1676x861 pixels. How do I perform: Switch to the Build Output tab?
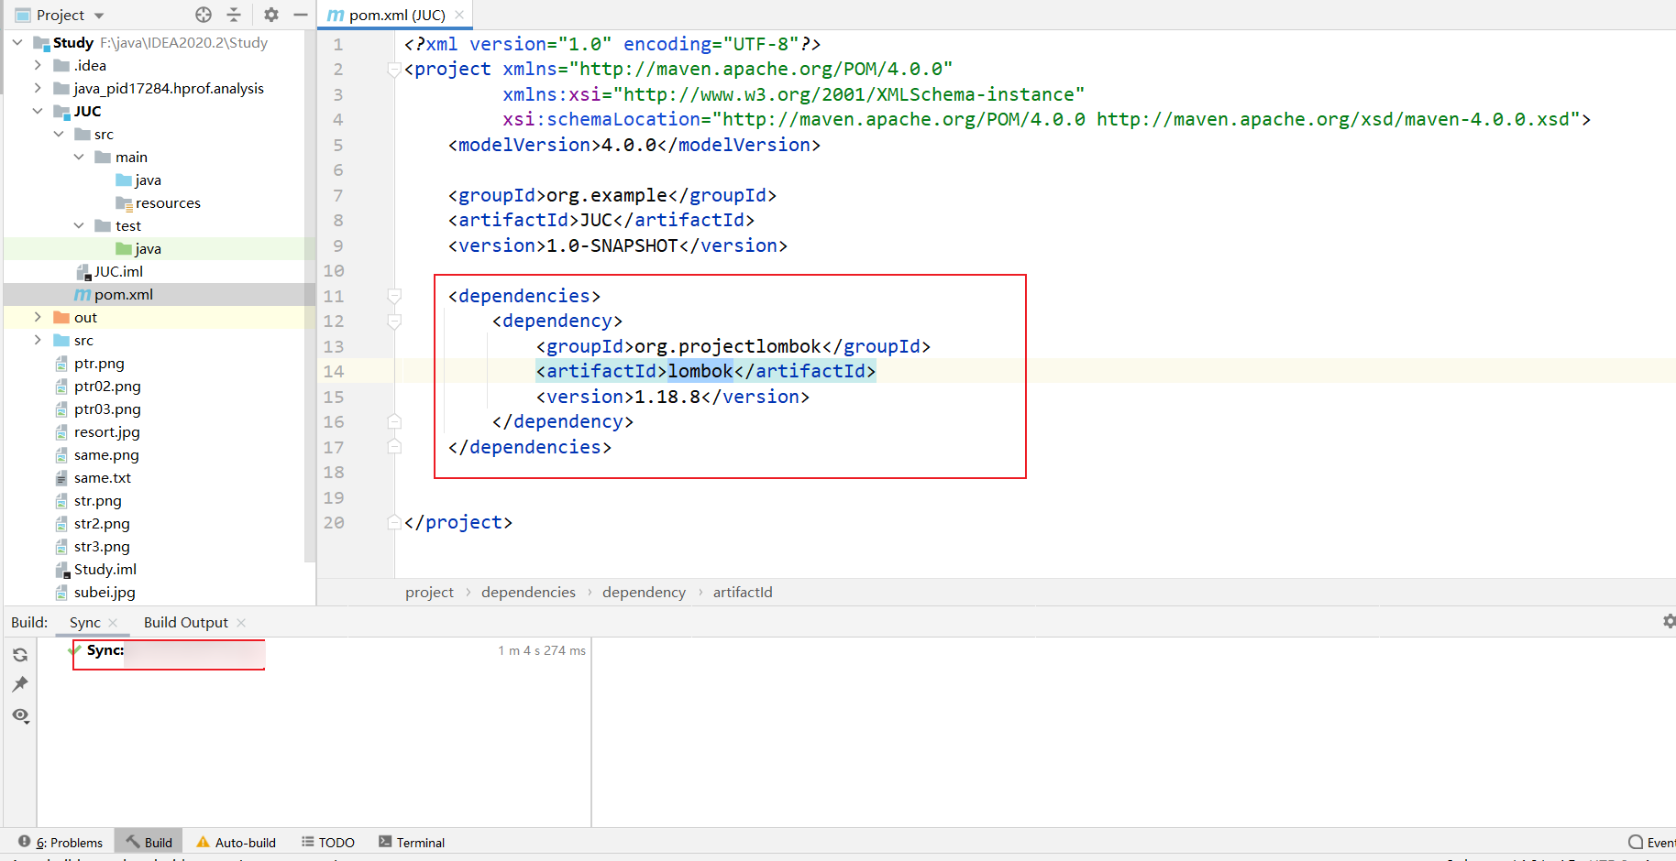[186, 622]
